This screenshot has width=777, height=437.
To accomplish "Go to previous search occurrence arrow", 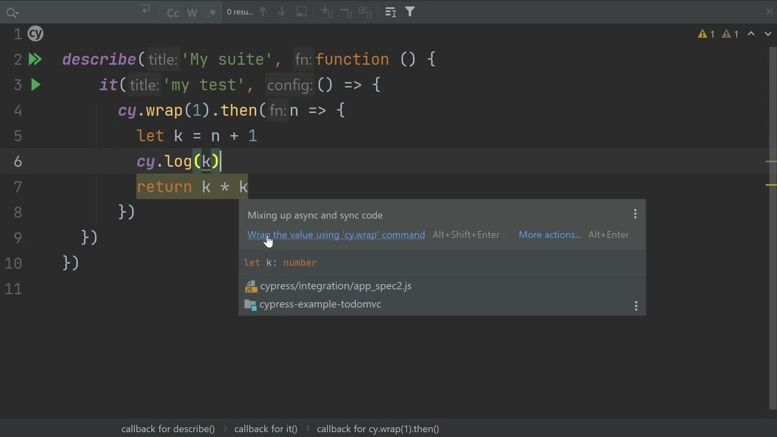I will point(263,12).
